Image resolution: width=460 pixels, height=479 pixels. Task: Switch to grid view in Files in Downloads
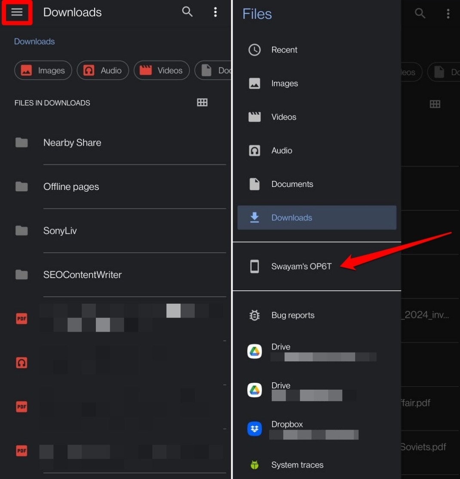pyautogui.click(x=202, y=102)
